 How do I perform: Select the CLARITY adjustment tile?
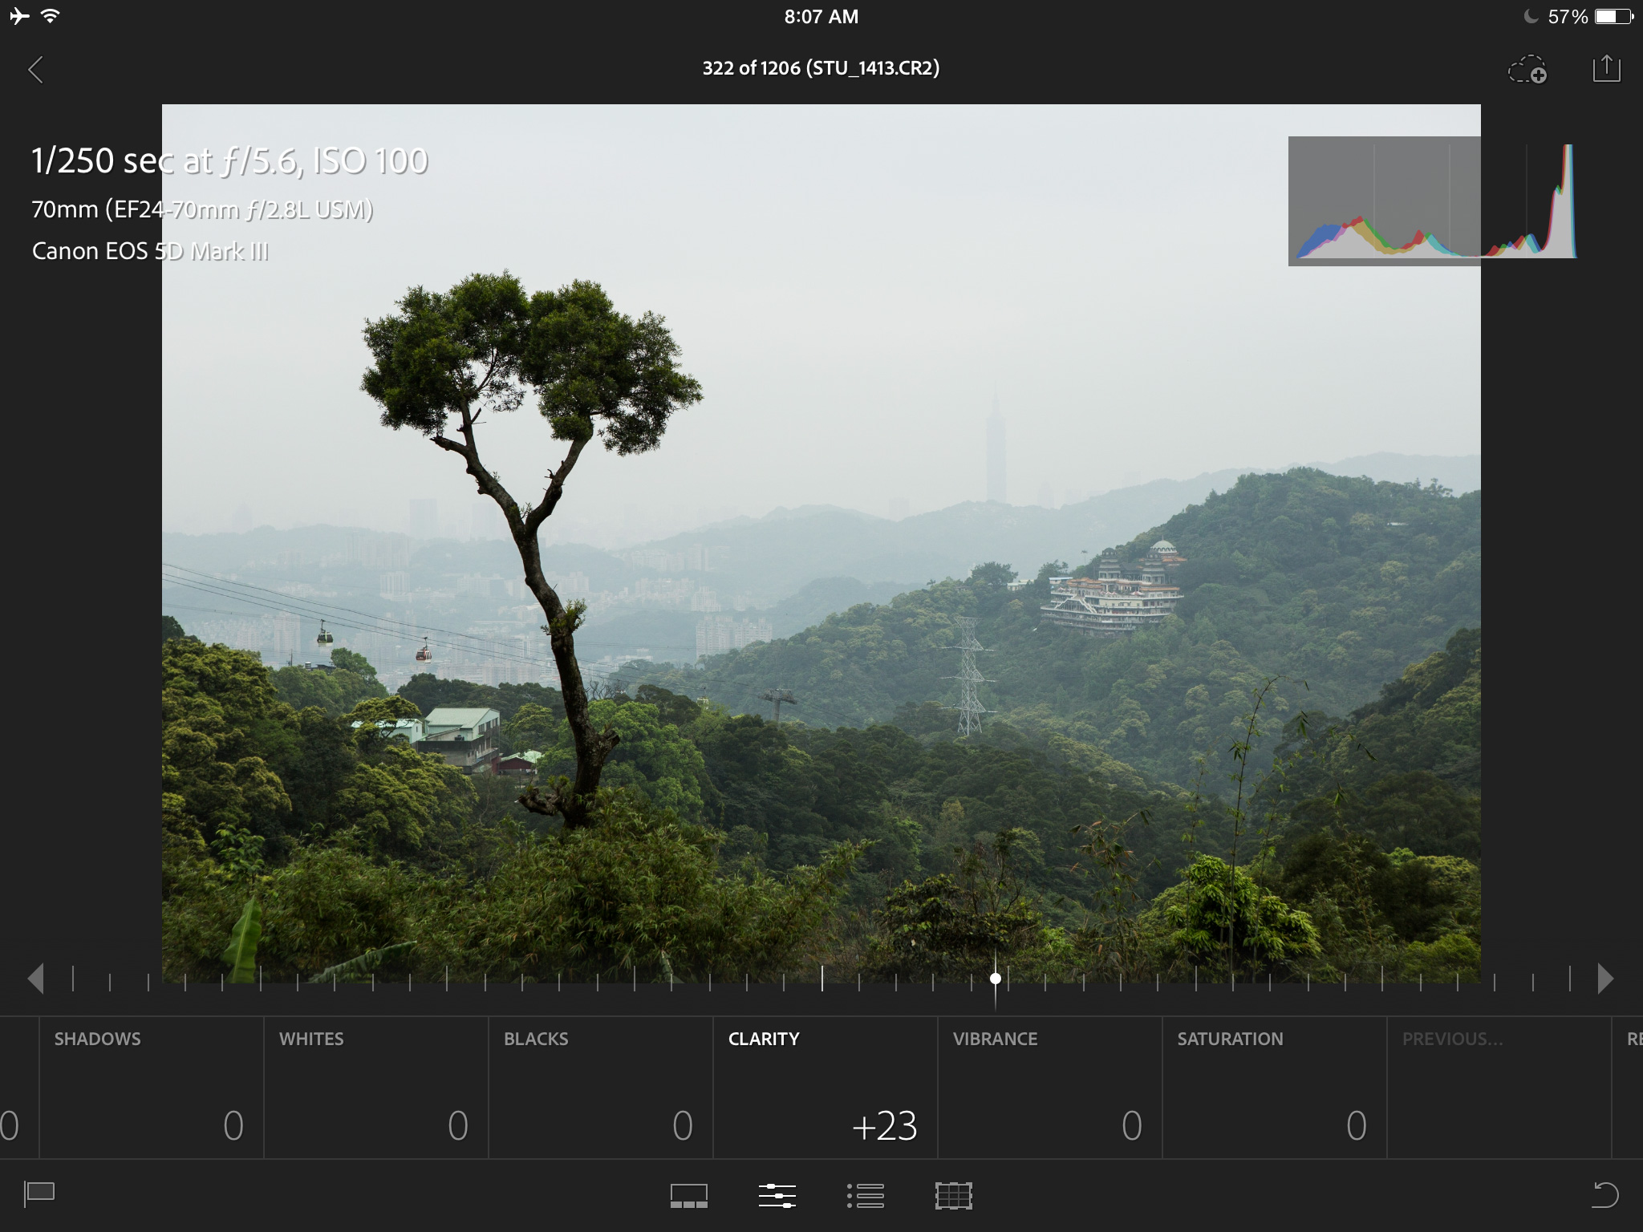pos(826,1088)
